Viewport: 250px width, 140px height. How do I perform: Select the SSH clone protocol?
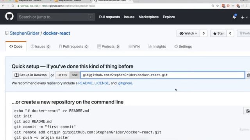[x=75, y=75]
